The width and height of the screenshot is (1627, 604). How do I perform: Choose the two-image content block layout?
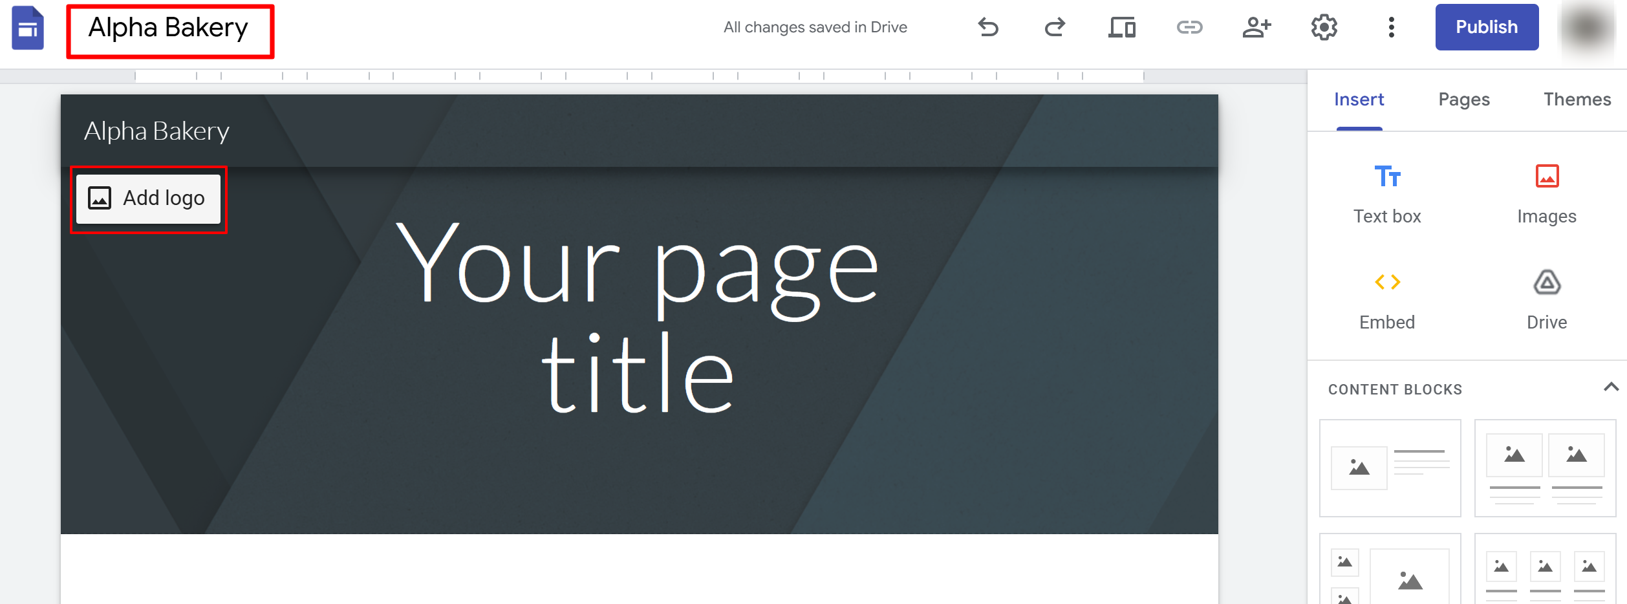point(1545,468)
